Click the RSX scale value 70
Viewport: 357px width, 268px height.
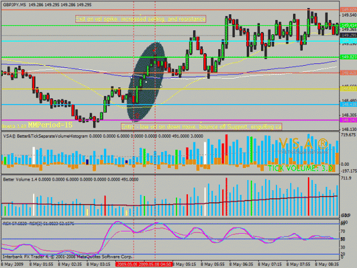coord(343,231)
